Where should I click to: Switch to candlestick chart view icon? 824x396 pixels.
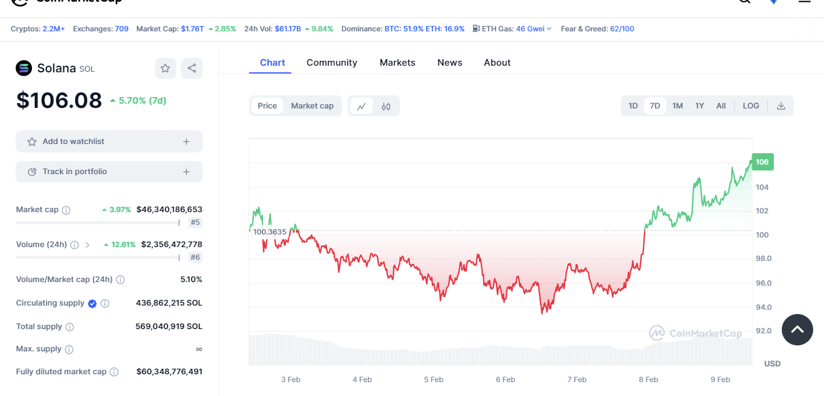[386, 106]
